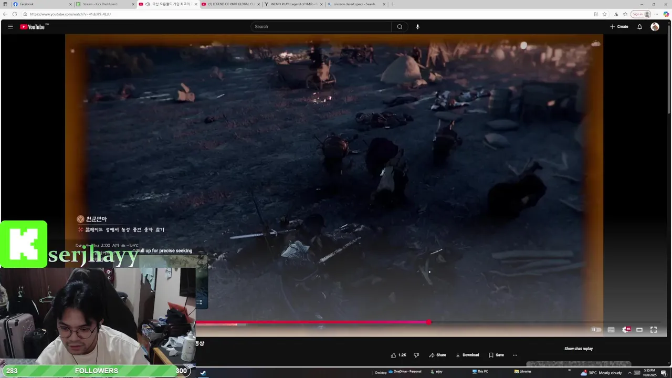
Task: Click the Kick logo on the stream overlay
Action: click(x=24, y=244)
